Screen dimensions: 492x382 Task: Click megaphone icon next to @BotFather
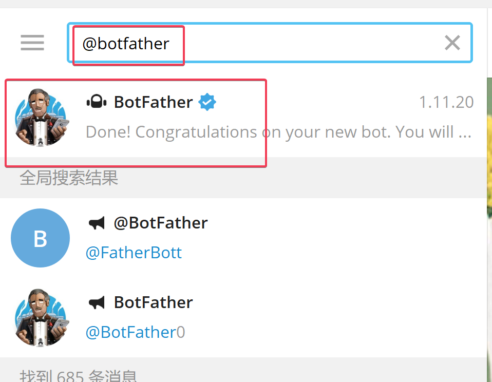pyautogui.click(x=97, y=223)
